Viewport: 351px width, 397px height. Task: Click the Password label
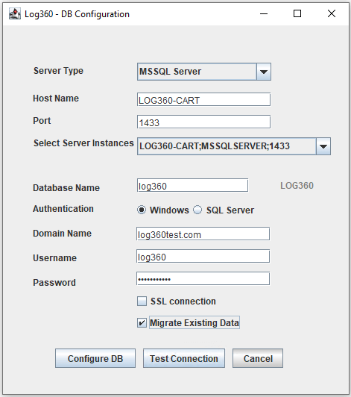tap(54, 282)
